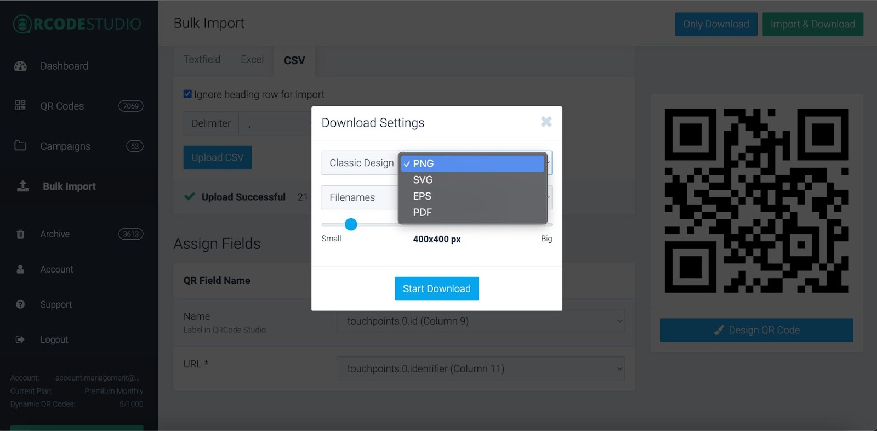Click the Upload Successful green checkmark
Image resolution: width=877 pixels, height=431 pixels.
pos(190,196)
